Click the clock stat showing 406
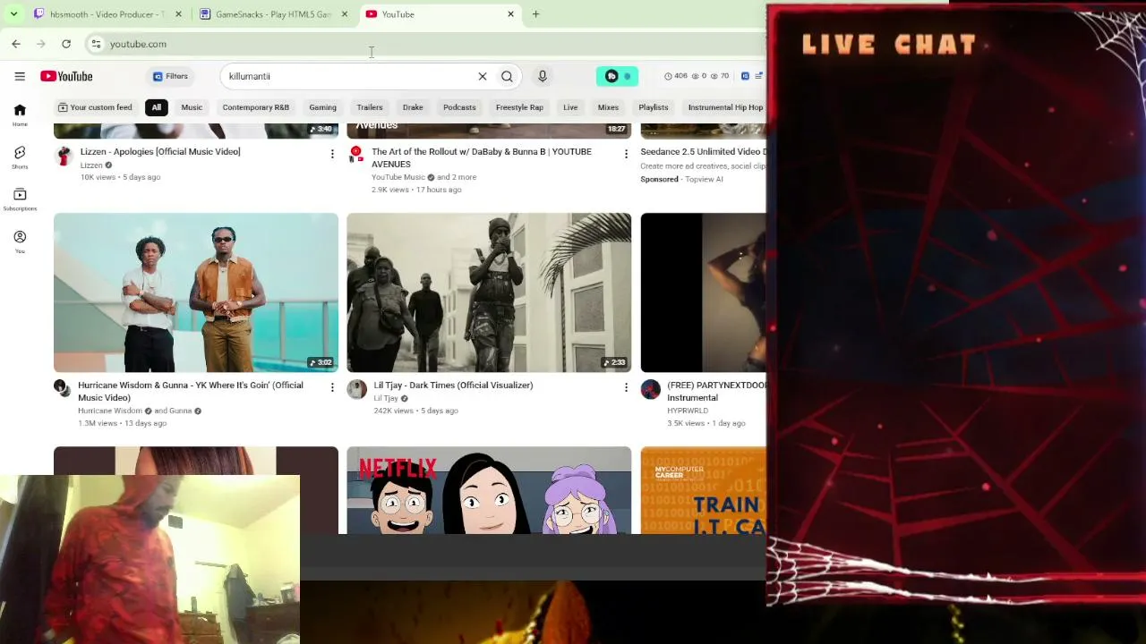 (675, 76)
